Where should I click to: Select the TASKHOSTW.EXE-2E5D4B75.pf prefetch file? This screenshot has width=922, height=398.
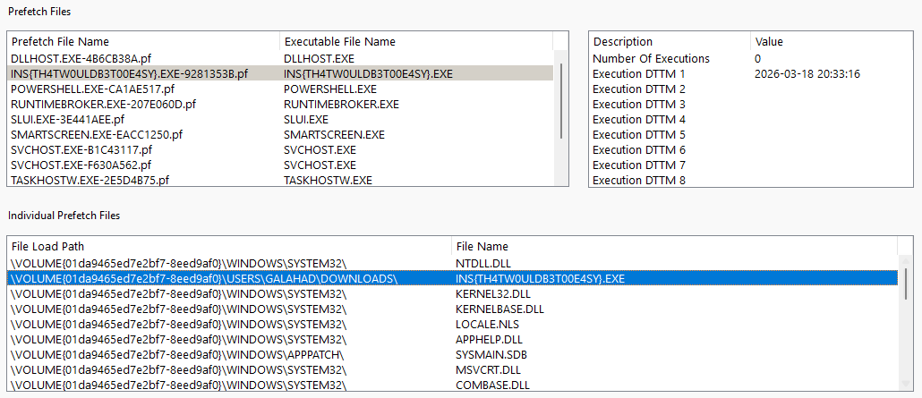90,181
